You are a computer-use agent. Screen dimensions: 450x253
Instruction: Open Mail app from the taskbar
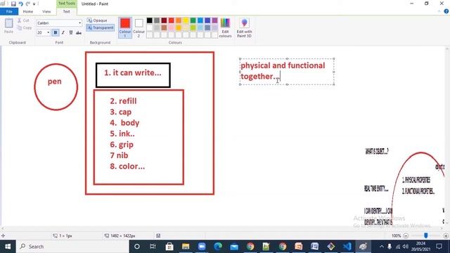pyautogui.click(x=234, y=247)
